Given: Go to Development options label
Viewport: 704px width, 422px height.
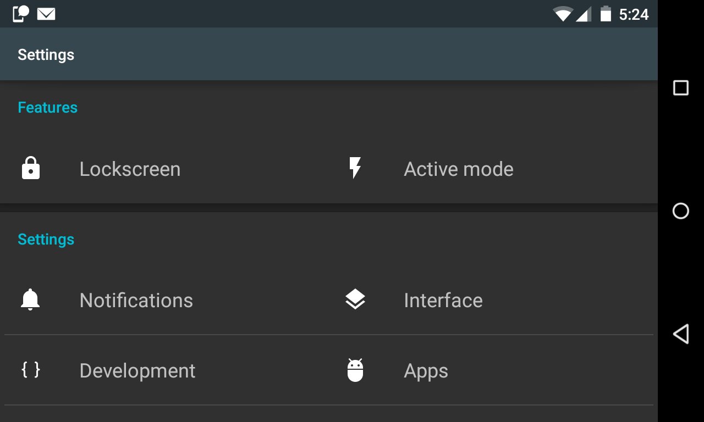Looking at the screenshot, I should click(x=137, y=371).
